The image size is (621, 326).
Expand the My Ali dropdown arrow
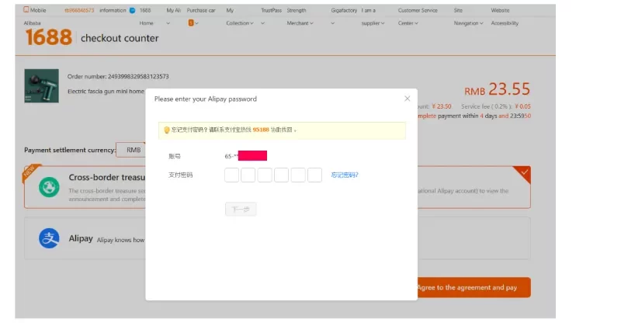pyautogui.click(x=168, y=23)
